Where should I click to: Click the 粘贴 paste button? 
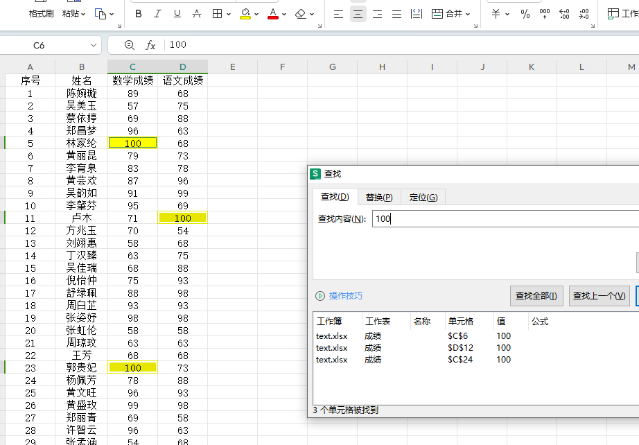pos(71,14)
